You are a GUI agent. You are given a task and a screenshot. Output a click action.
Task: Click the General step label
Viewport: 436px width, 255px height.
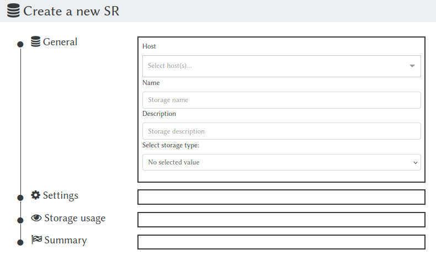click(60, 42)
